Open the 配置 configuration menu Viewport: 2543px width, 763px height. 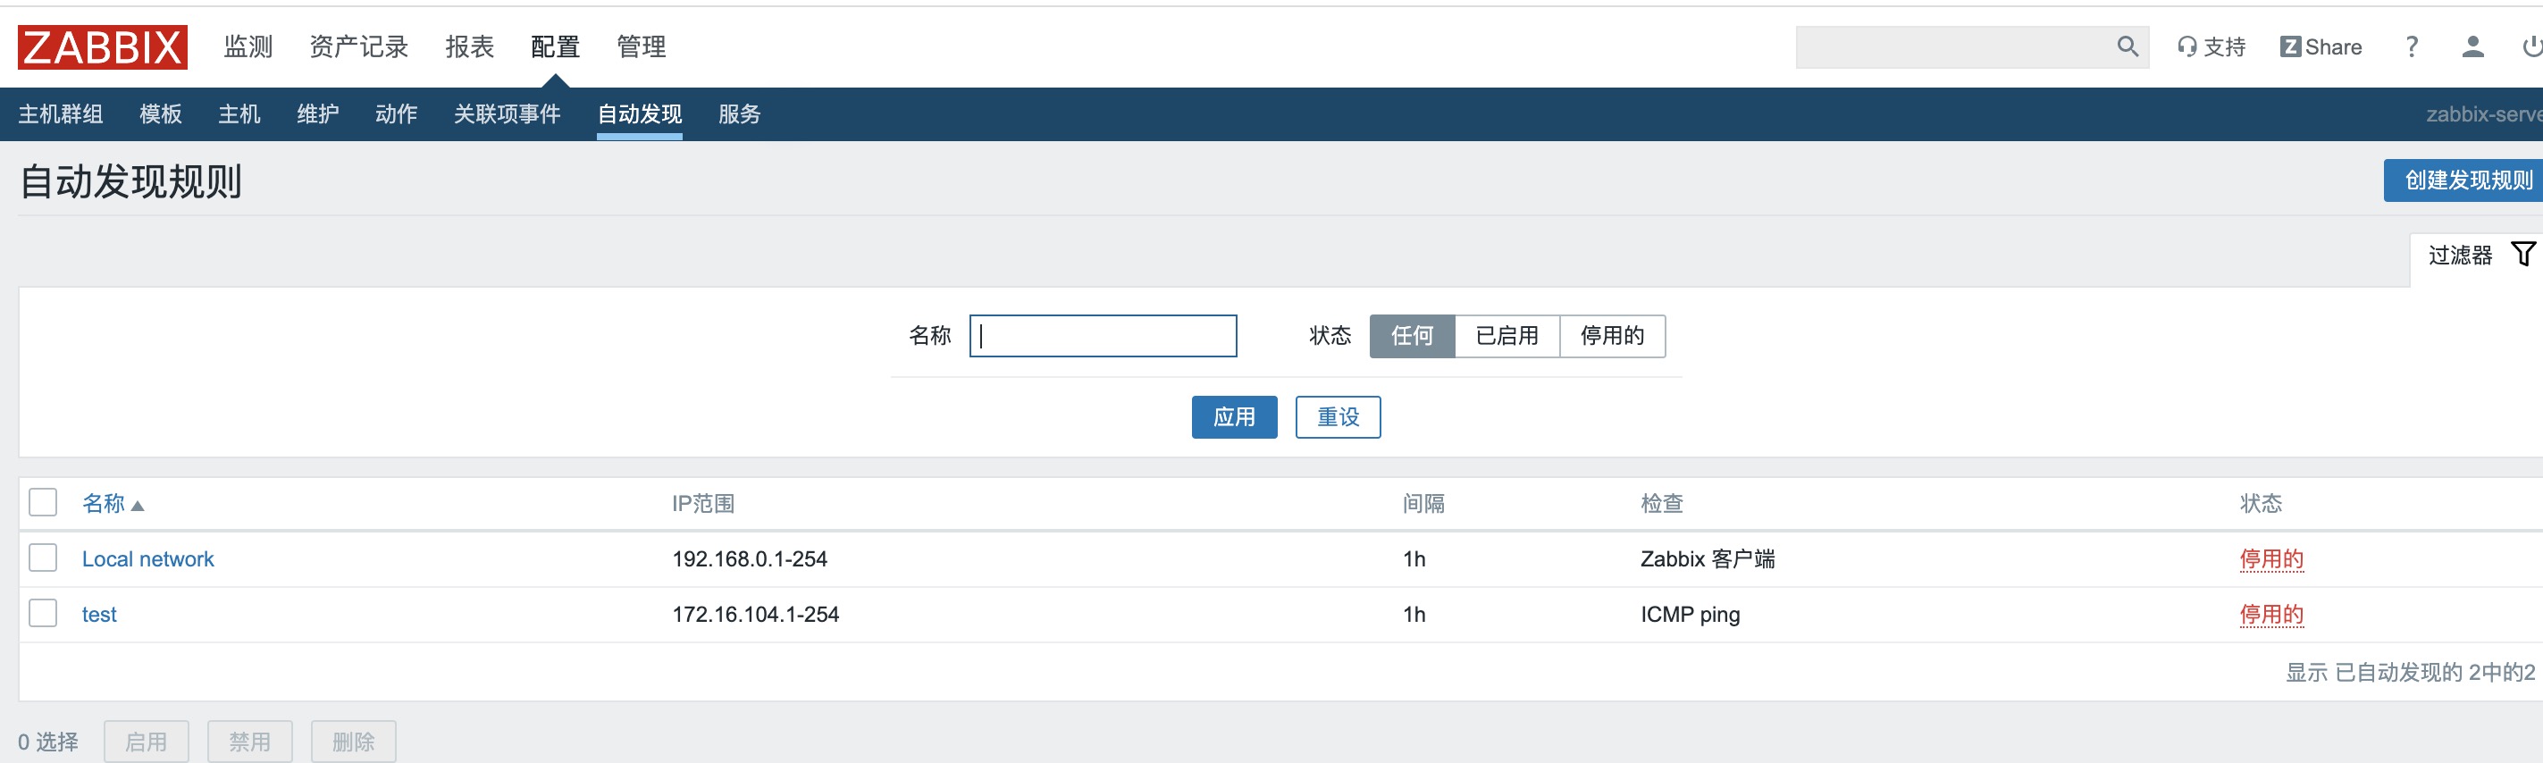pos(555,47)
